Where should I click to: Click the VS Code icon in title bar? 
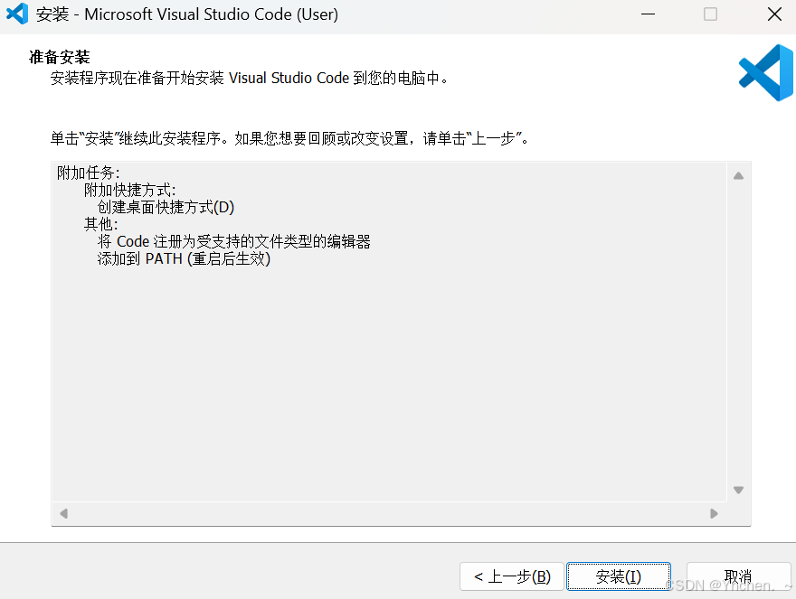(x=17, y=14)
